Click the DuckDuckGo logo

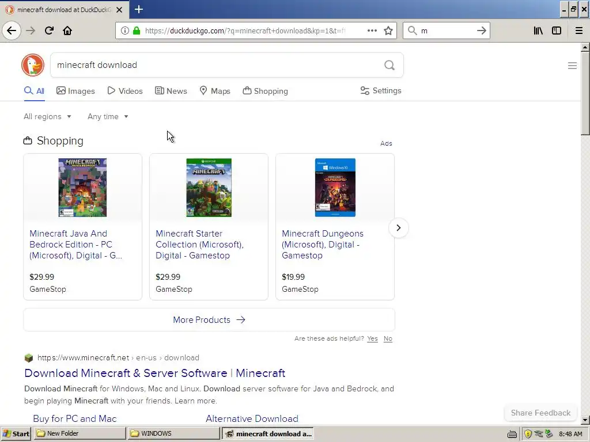point(33,65)
